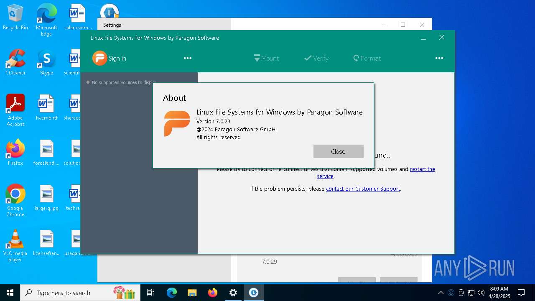
Task: Follow the 'restart the service' link
Action: pos(422,169)
